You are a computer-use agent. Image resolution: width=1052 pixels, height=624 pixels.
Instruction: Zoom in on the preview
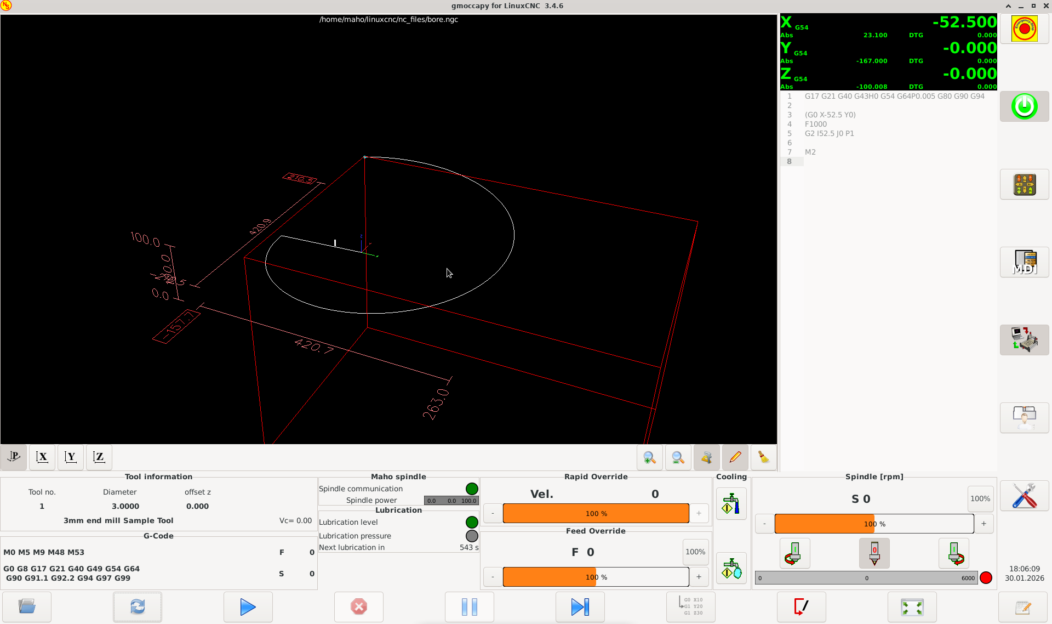tap(649, 457)
